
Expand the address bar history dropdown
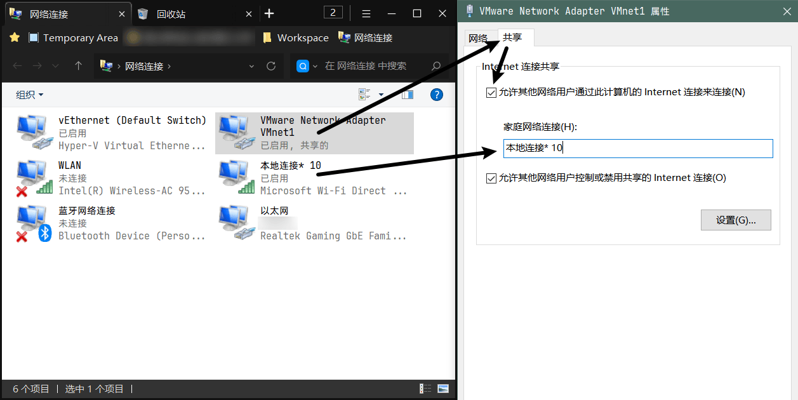[251, 66]
